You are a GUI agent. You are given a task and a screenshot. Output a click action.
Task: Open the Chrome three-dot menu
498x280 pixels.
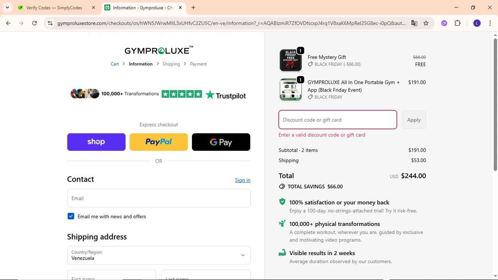pyautogui.click(x=490, y=23)
